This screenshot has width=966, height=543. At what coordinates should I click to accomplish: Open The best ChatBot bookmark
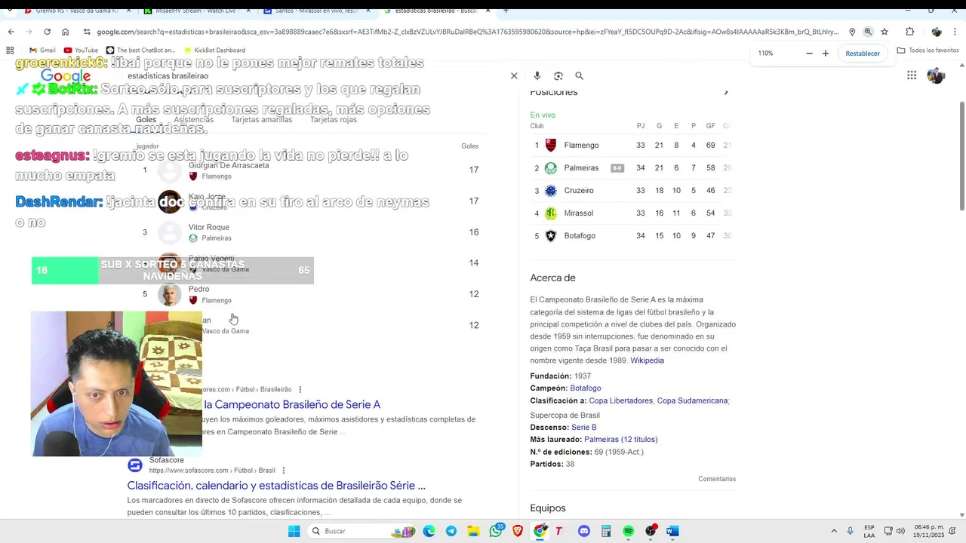[x=140, y=51]
